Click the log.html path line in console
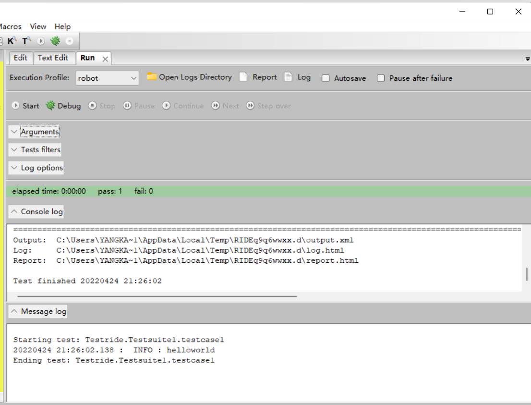 pos(179,250)
